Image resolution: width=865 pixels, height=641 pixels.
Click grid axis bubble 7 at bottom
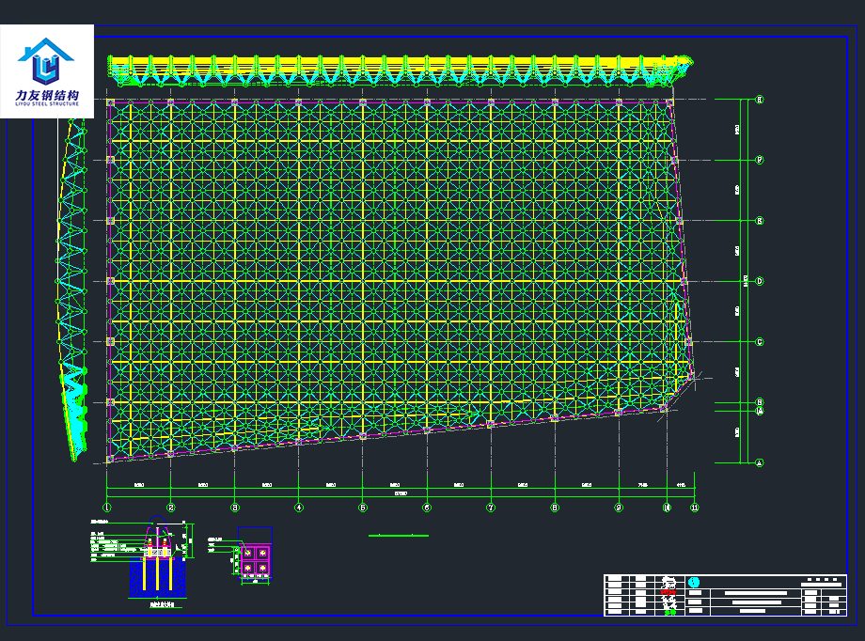(491, 508)
